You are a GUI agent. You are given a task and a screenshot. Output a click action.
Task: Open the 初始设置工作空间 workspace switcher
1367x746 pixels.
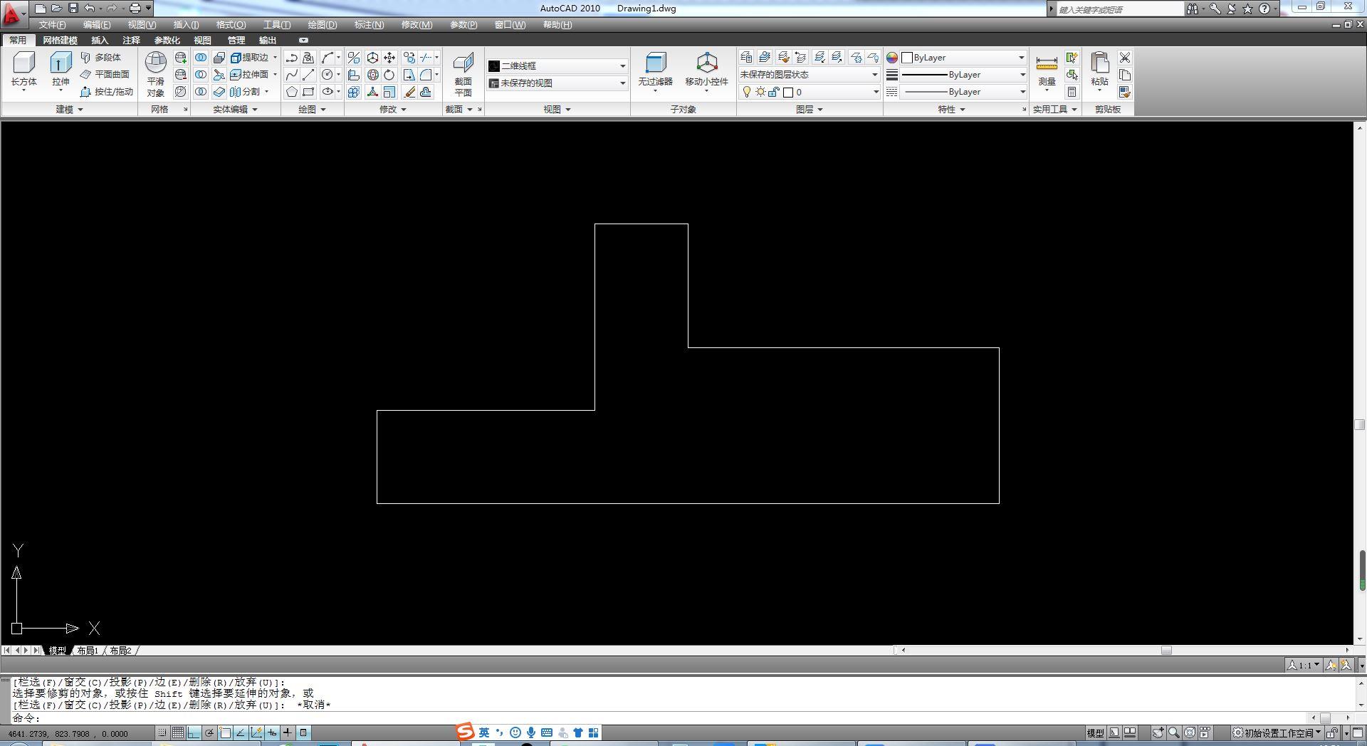[1277, 732]
